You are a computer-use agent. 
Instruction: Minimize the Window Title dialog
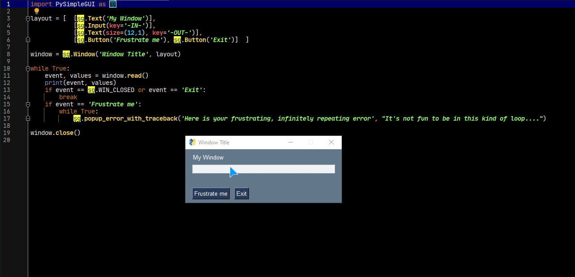291,143
